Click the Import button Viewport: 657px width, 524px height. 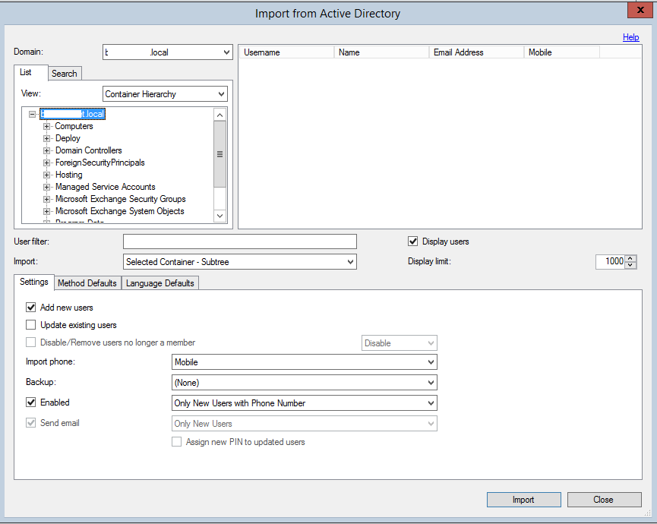pos(523,500)
